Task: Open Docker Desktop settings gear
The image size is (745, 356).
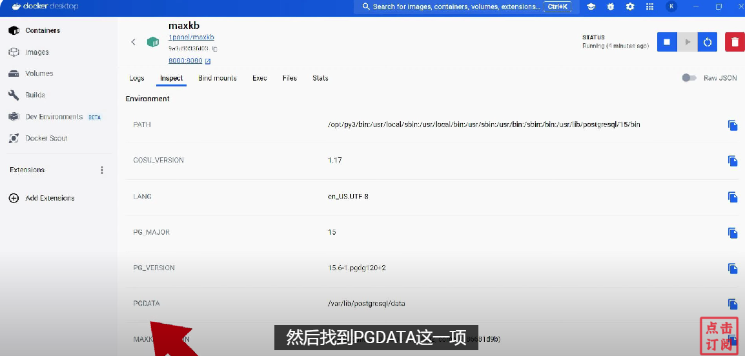Action: tap(630, 6)
